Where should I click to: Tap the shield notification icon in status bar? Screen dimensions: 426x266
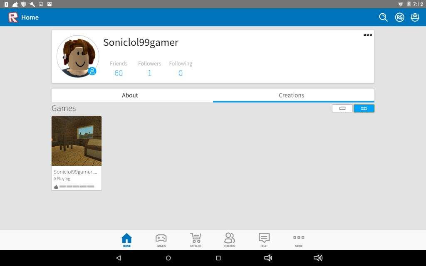pyautogui.click(x=24, y=4)
